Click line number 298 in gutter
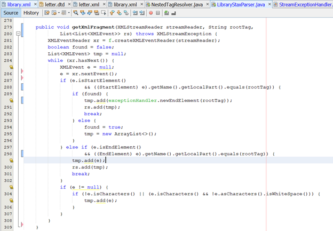Screen dimensions: 333x231 (8, 154)
